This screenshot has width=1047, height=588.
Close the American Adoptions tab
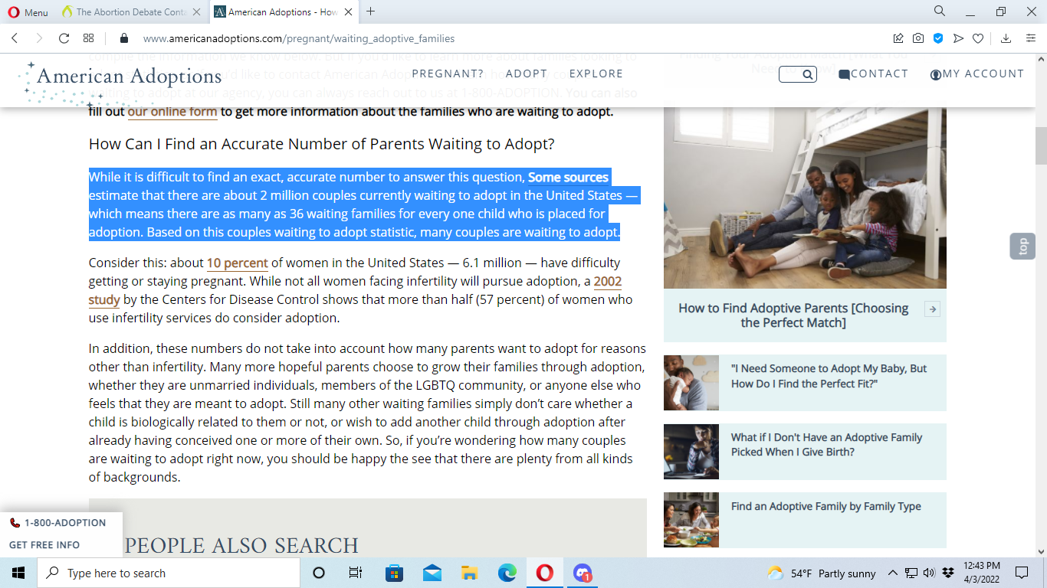(x=349, y=11)
